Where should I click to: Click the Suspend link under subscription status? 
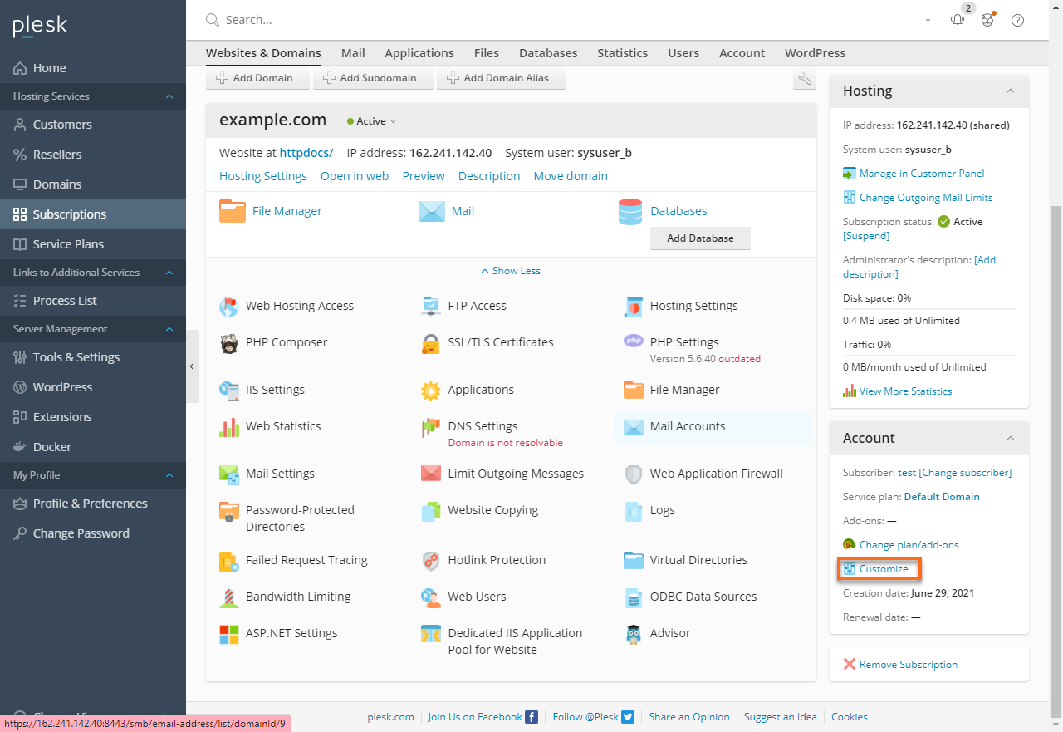[x=866, y=236]
